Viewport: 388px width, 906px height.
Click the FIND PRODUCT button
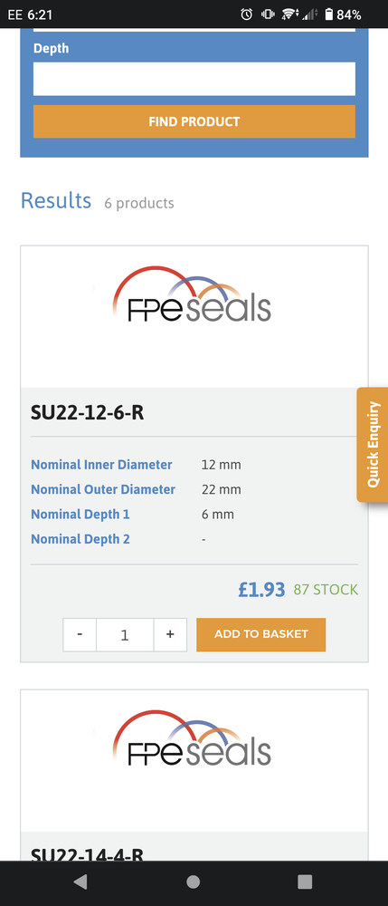pos(194,121)
